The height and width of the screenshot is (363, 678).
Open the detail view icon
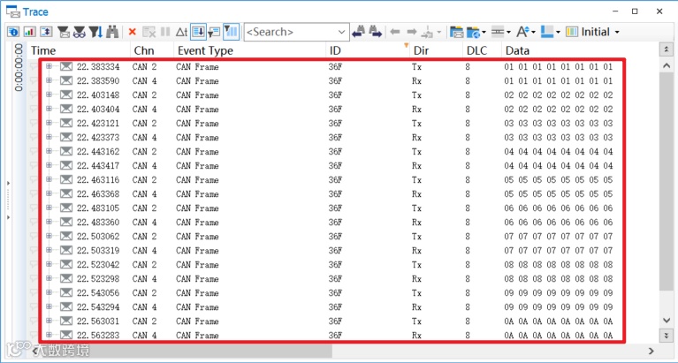click(13, 32)
